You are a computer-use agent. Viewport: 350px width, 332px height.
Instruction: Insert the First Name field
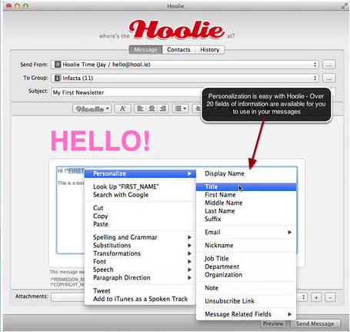click(x=246, y=195)
